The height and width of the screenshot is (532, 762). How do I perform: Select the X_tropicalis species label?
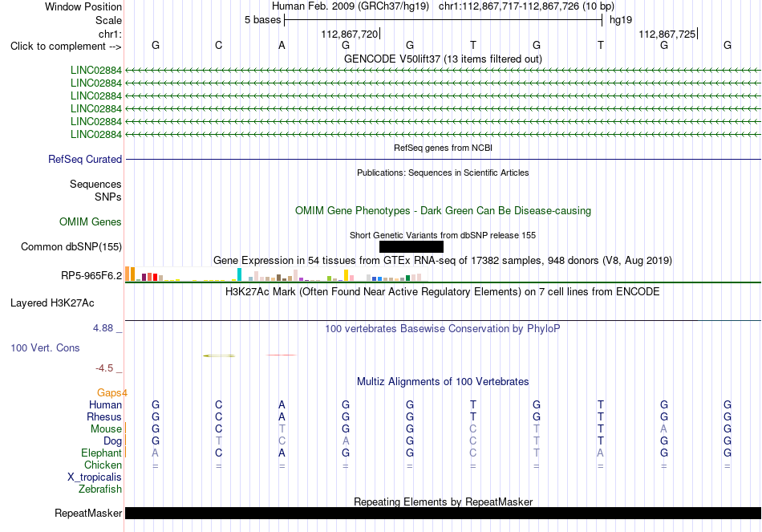pyautogui.click(x=95, y=477)
